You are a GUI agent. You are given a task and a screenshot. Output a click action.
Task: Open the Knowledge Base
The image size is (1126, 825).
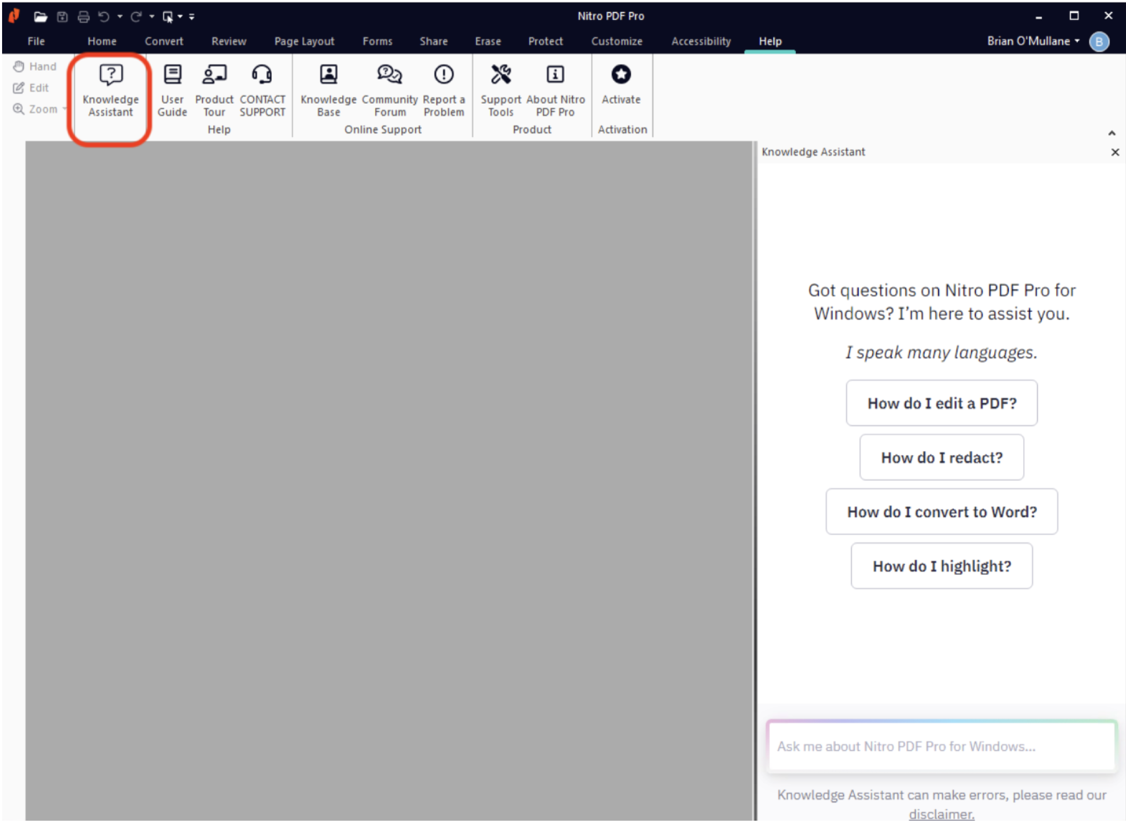pos(329,90)
